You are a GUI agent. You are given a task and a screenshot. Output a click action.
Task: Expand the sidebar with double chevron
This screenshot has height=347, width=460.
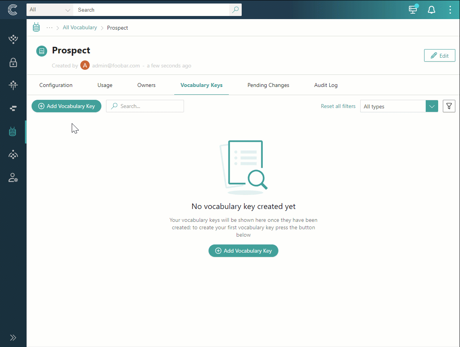click(13, 338)
